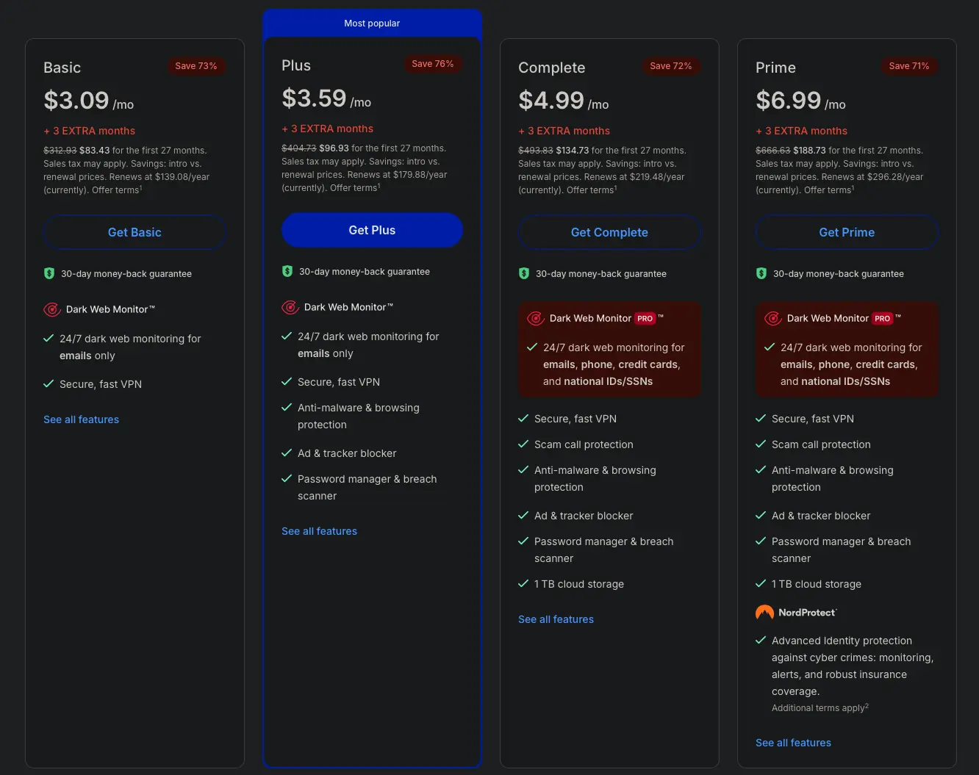Click the struck-through $666.63 price

tap(773, 151)
